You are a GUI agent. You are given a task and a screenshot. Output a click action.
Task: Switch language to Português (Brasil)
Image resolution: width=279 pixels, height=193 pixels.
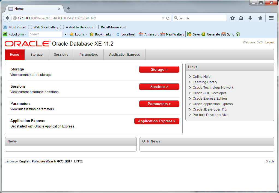pyautogui.click(x=44, y=161)
